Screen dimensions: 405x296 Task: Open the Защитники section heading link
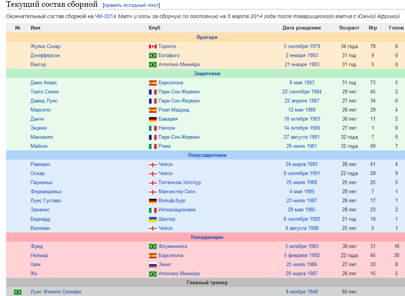207,73
